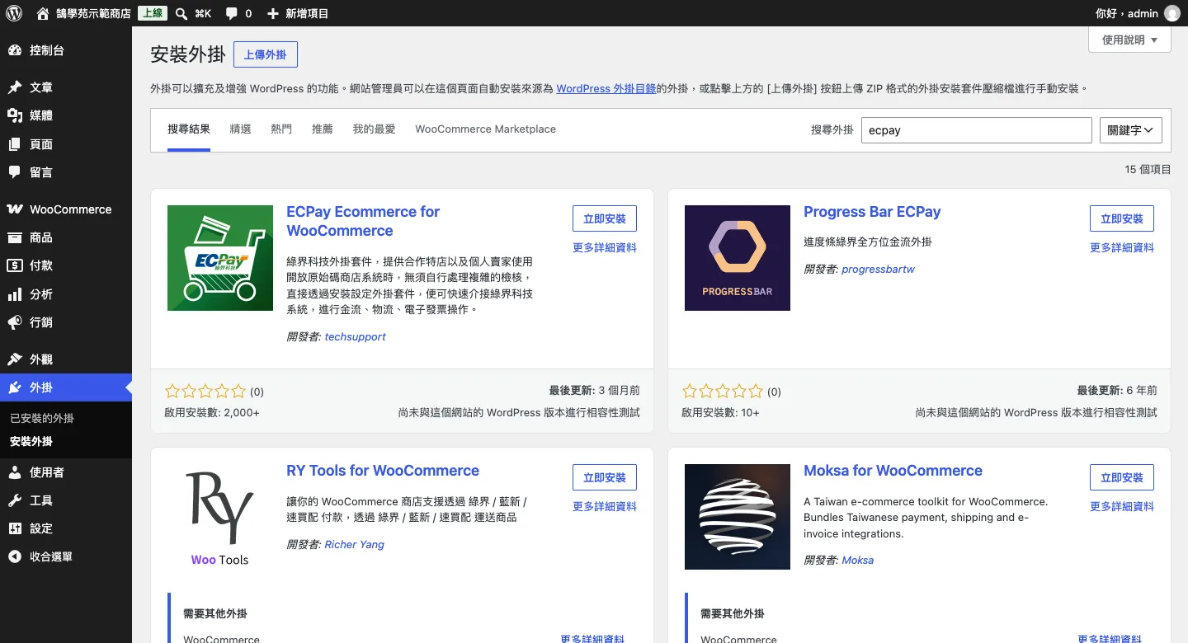
Task: Collapse the sidebar with 收合選單
Action: (x=40, y=556)
